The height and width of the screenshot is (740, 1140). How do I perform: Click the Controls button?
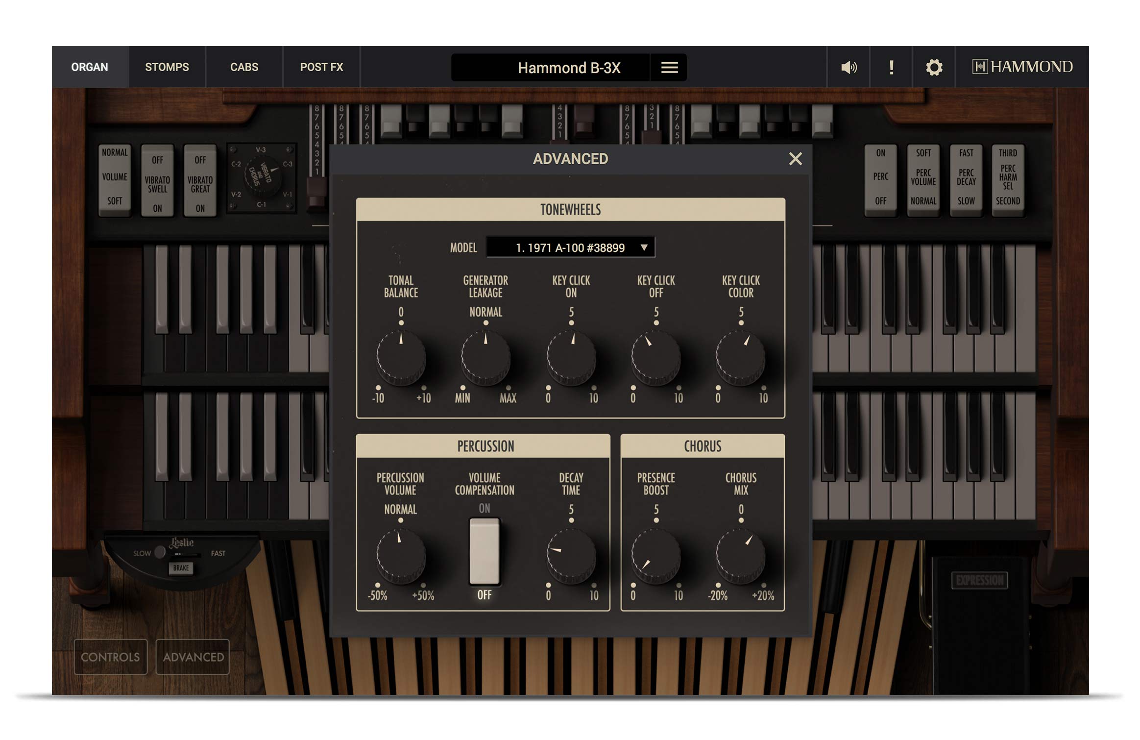pos(110,657)
